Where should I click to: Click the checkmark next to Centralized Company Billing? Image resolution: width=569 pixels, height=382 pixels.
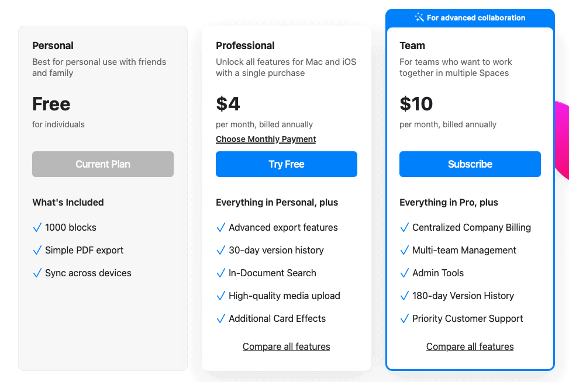pyautogui.click(x=405, y=227)
